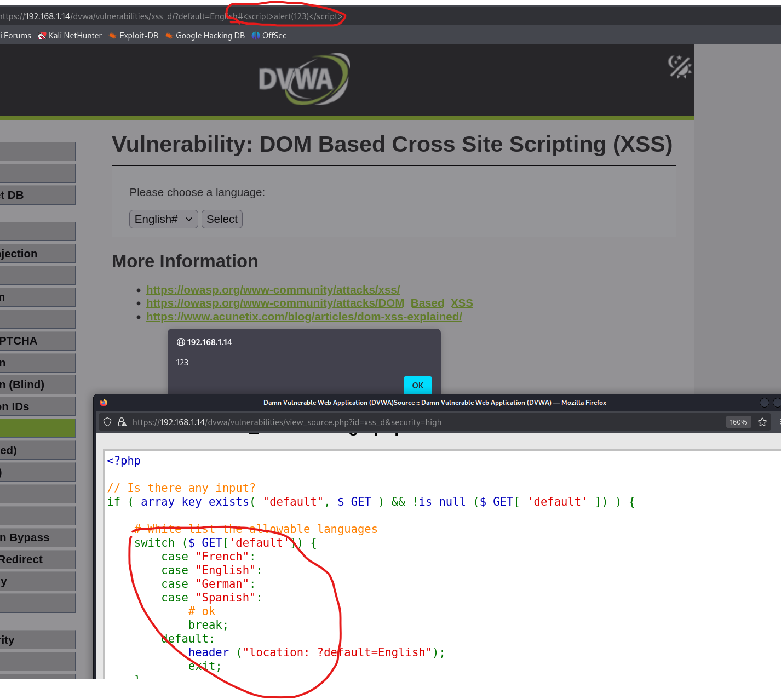This screenshot has height=699, width=781.
Task: Open the Bypass sidebar menu item
Action: click(x=37, y=537)
